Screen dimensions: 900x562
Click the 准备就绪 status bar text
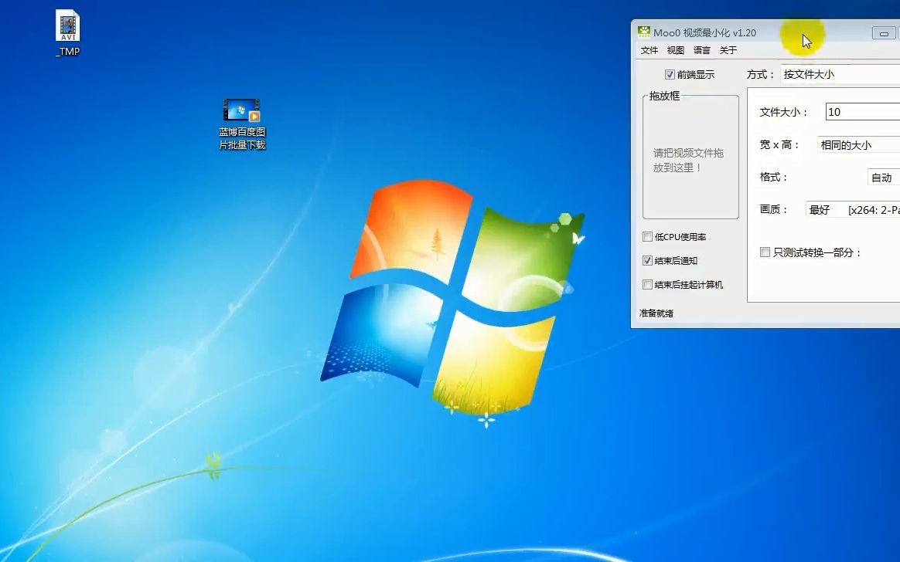coord(656,313)
